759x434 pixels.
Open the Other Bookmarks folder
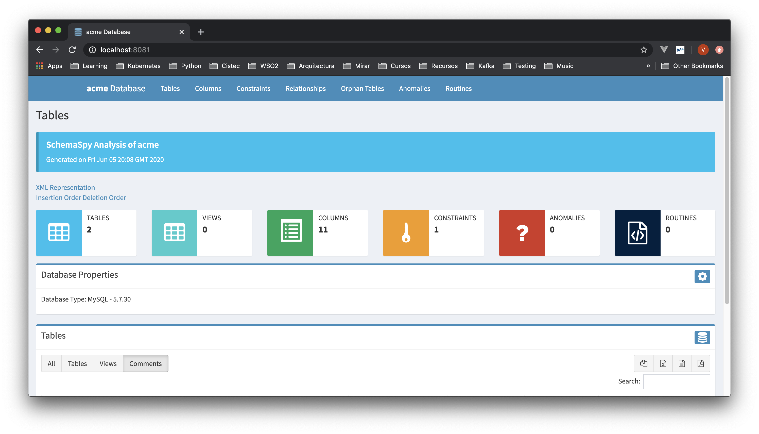click(692, 66)
